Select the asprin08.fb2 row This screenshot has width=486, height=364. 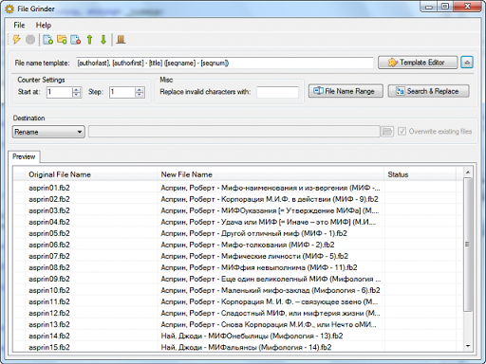point(238,267)
